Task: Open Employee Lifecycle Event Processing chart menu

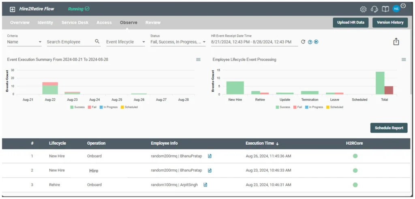Action: point(404,60)
